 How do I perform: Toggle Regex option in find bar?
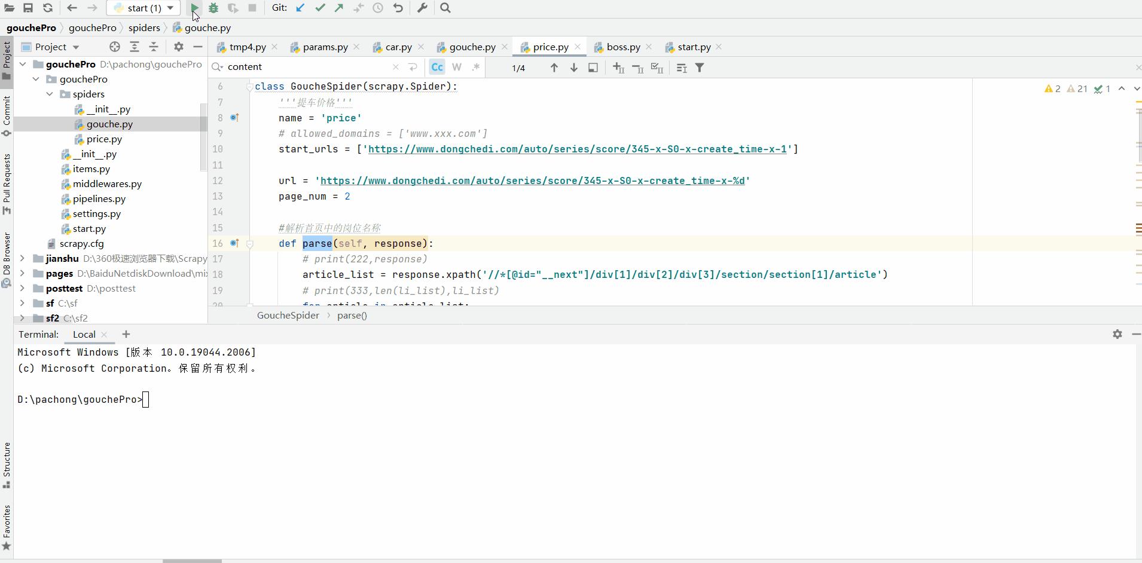point(476,68)
